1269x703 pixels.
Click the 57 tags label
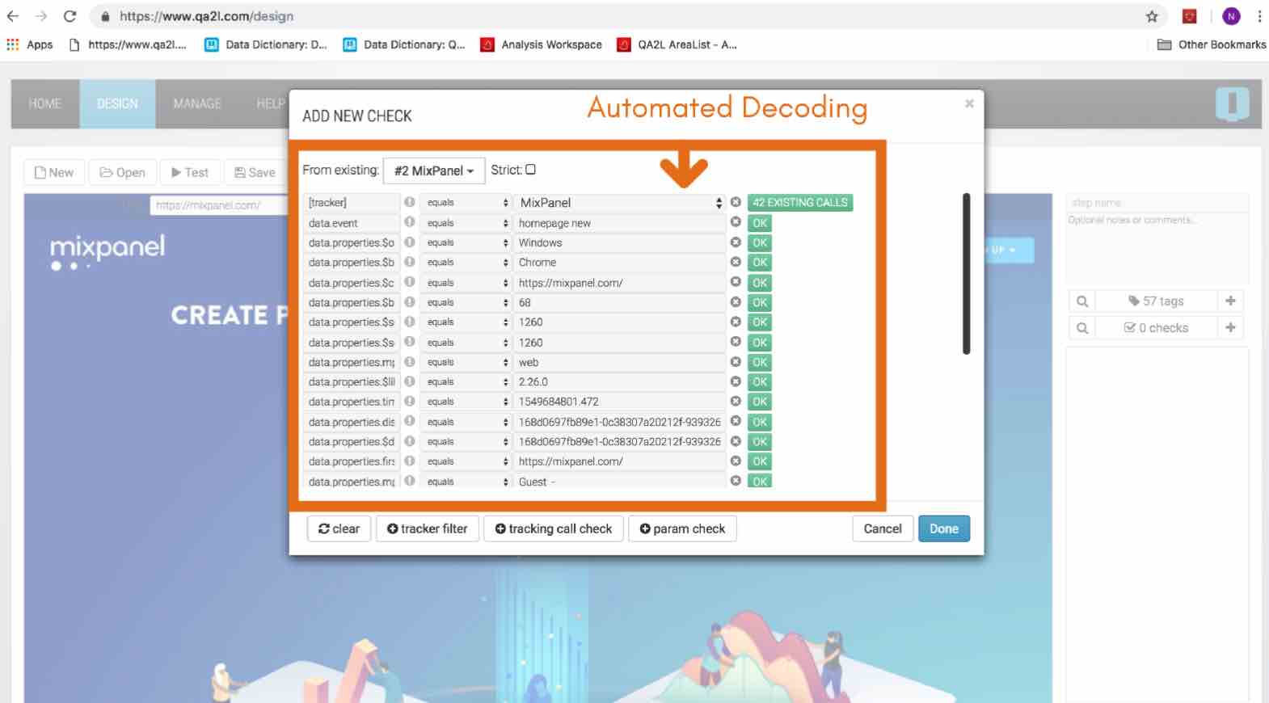tap(1157, 301)
